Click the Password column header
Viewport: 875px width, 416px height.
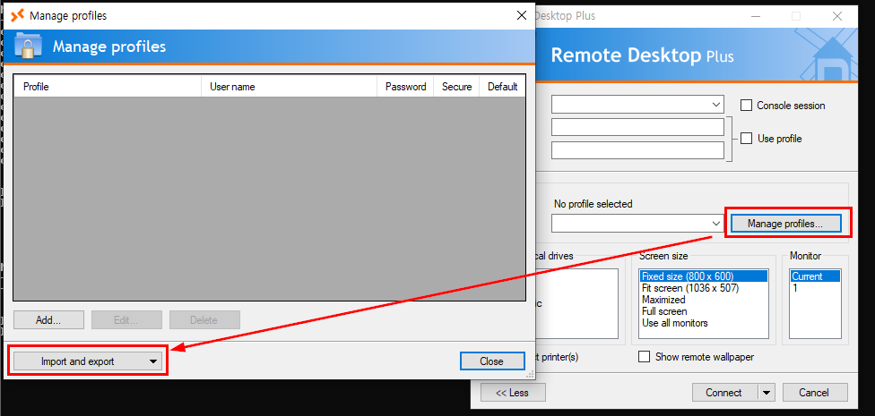405,87
